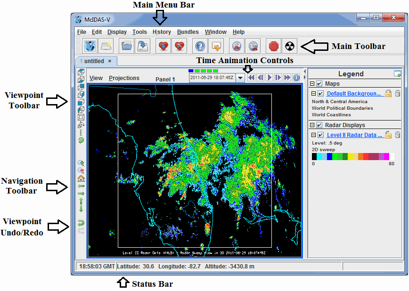Open the Data Explorer globe icon

pos(90,46)
